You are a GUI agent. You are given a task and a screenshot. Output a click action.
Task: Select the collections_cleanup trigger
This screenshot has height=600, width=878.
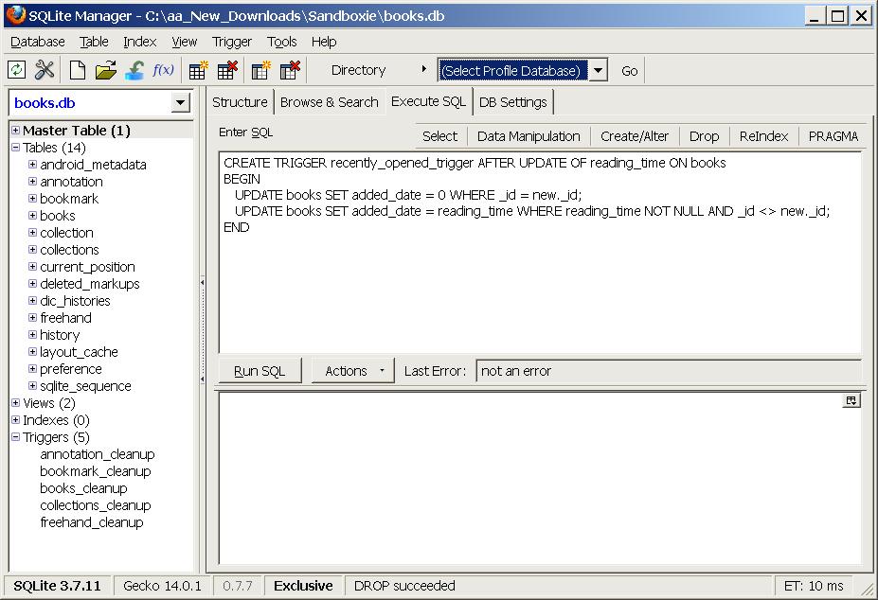pyautogui.click(x=96, y=505)
